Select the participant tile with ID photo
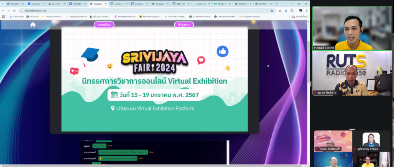Viewport: 394px width, 167px height. click(371, 141)
